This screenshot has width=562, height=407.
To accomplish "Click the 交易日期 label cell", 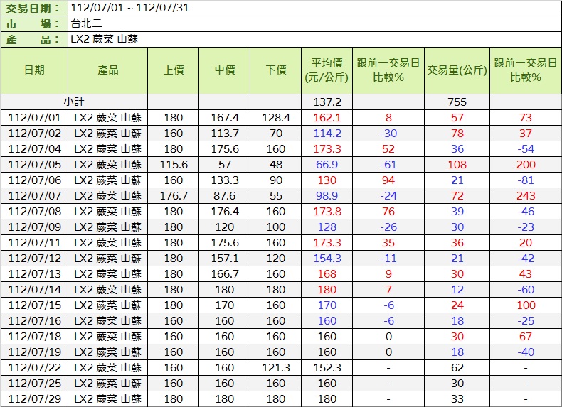I will pos(34,8).
